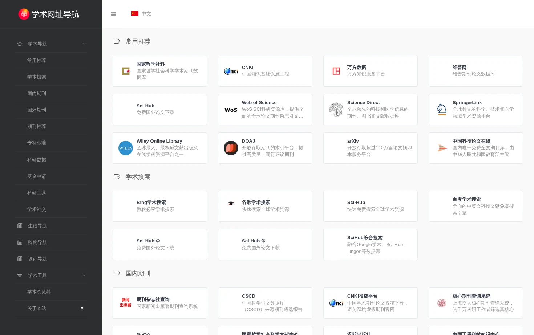Click the 中国科技论文在线 logo

442,148
